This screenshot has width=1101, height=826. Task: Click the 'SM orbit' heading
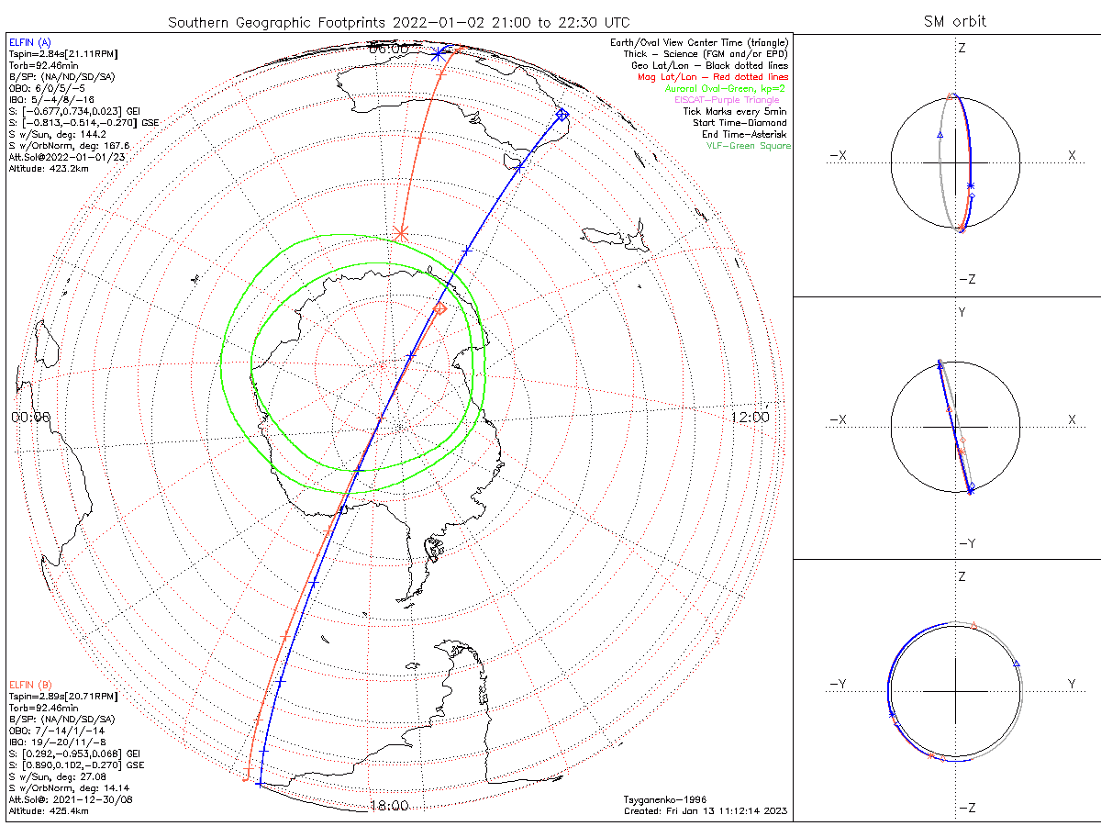click(x=956, y=22)
